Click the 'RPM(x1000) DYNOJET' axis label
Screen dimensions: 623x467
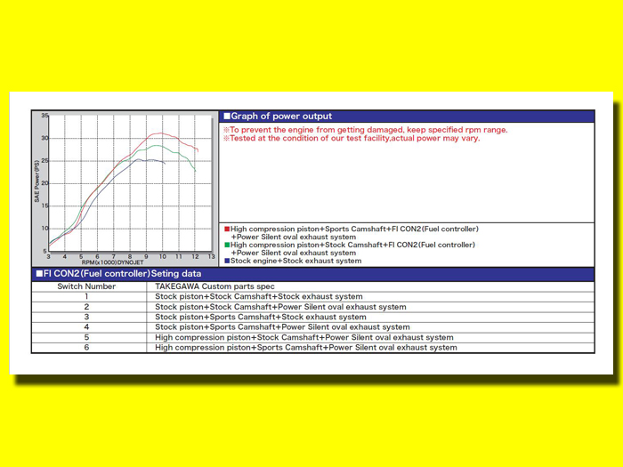point(112,262)
